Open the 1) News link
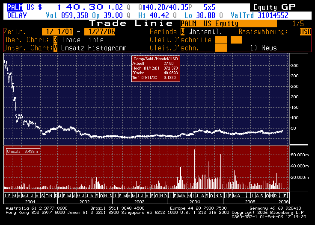The image size is (315, 225). click(x=263, y=48)
